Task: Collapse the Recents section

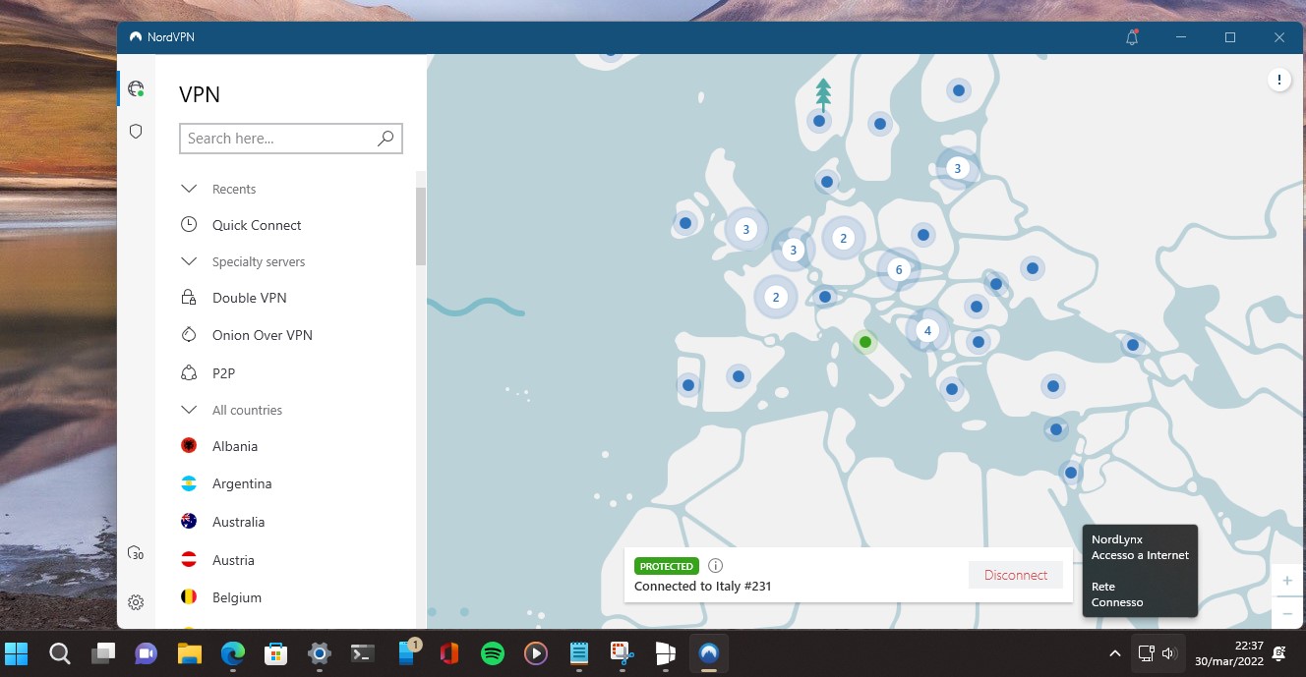Action: click(189, 189)
